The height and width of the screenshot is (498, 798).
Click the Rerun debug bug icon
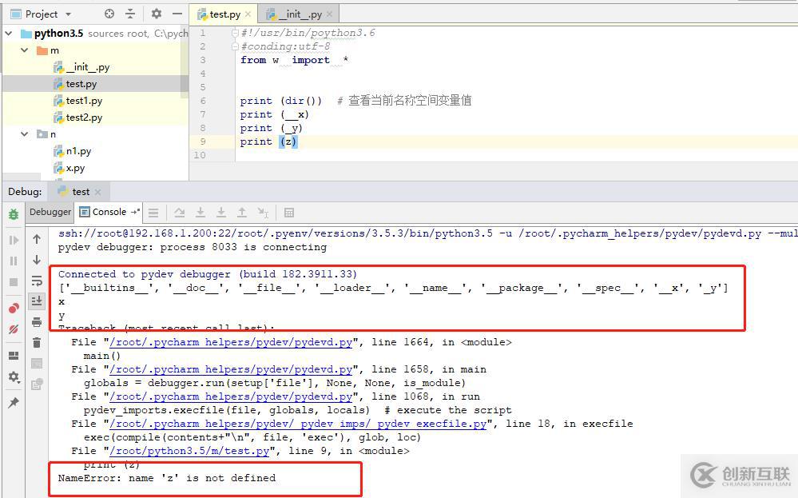[14, 214]
